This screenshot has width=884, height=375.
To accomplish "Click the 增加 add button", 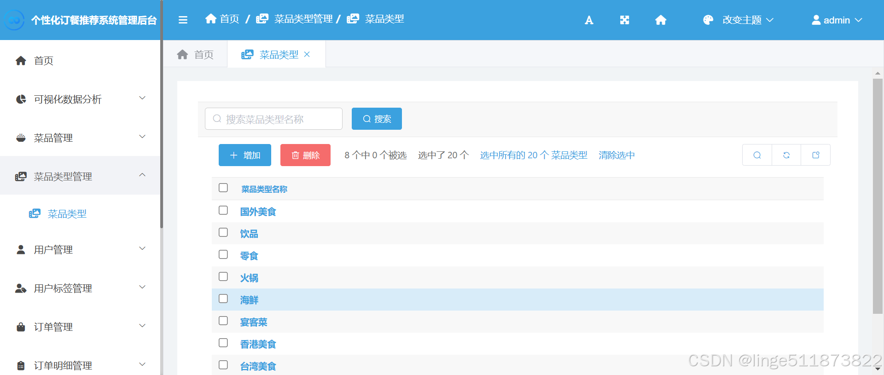I will tap(245, 155).
